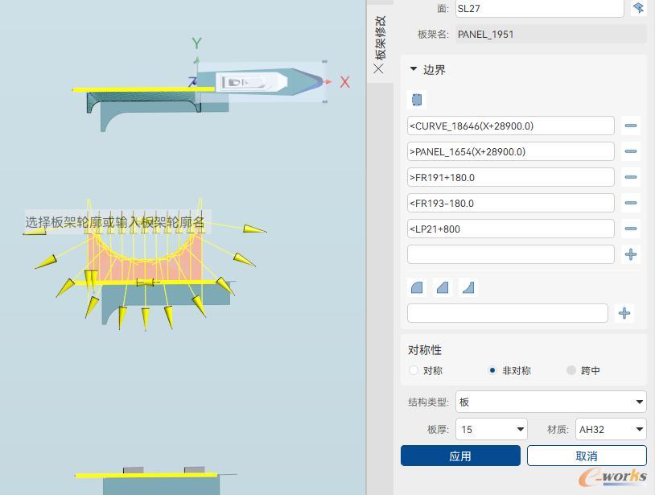Select the concave corner cut icon
Screen dimensions: 655x495
[x=468, y=287]
